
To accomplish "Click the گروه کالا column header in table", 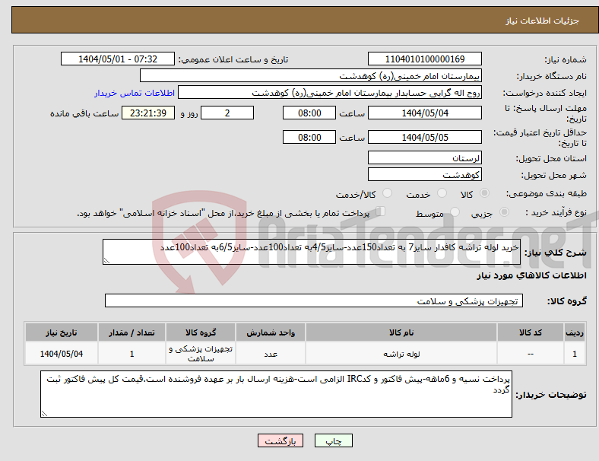I will pyautogui.click(x=201, y=332).
